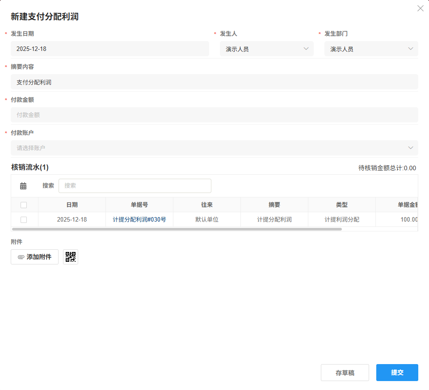Screen dimensions: 429x390
Task: Click the 付款金额 amount input field
Action: pyautogui.click(x=214, y=115)
